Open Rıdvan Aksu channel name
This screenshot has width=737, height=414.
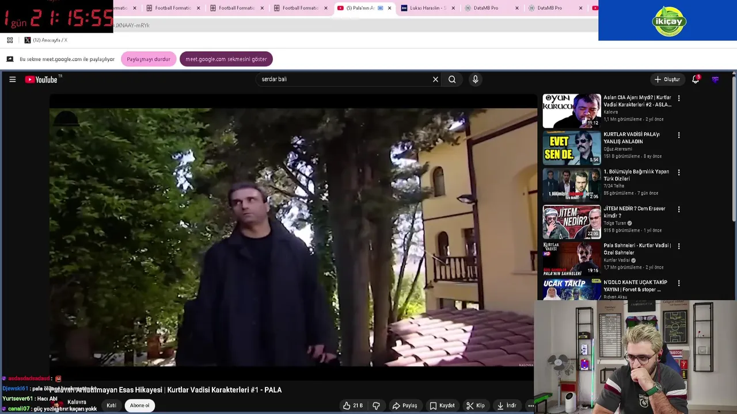pyautogui.click(x=616, y=297)
